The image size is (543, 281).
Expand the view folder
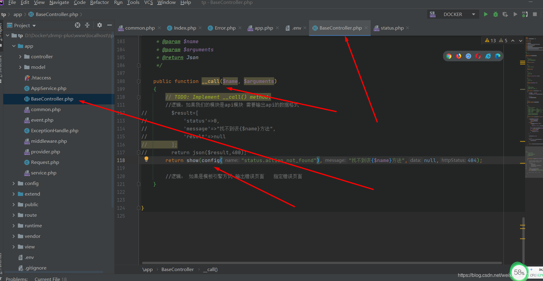coord(14,247)
